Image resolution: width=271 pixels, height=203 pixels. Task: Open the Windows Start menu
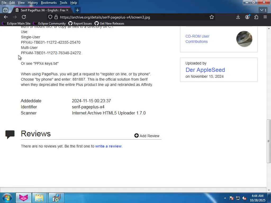click(x=7, y=198)
